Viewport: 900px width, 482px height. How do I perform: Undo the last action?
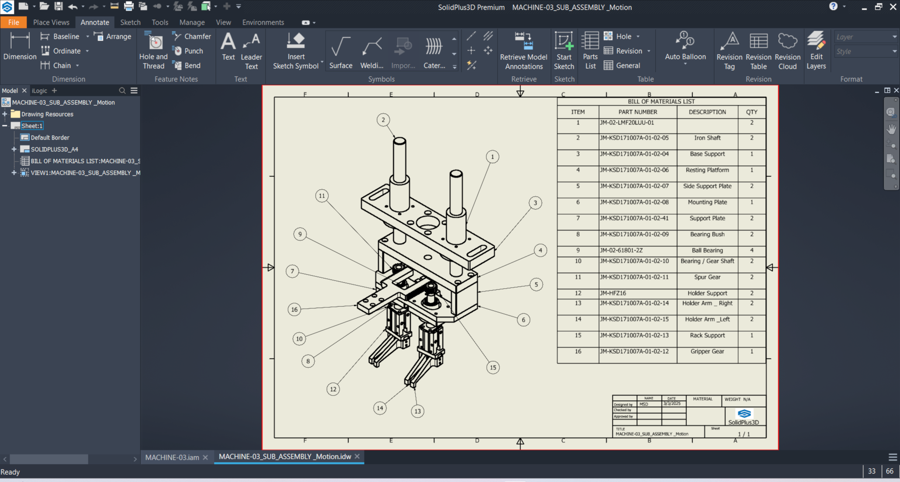coord(73,6)
